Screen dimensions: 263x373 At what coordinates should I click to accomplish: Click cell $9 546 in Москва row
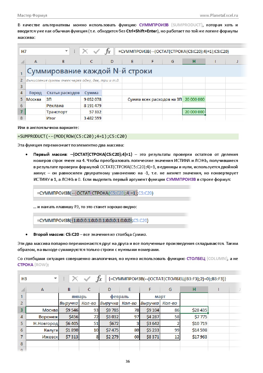[69, 310]
